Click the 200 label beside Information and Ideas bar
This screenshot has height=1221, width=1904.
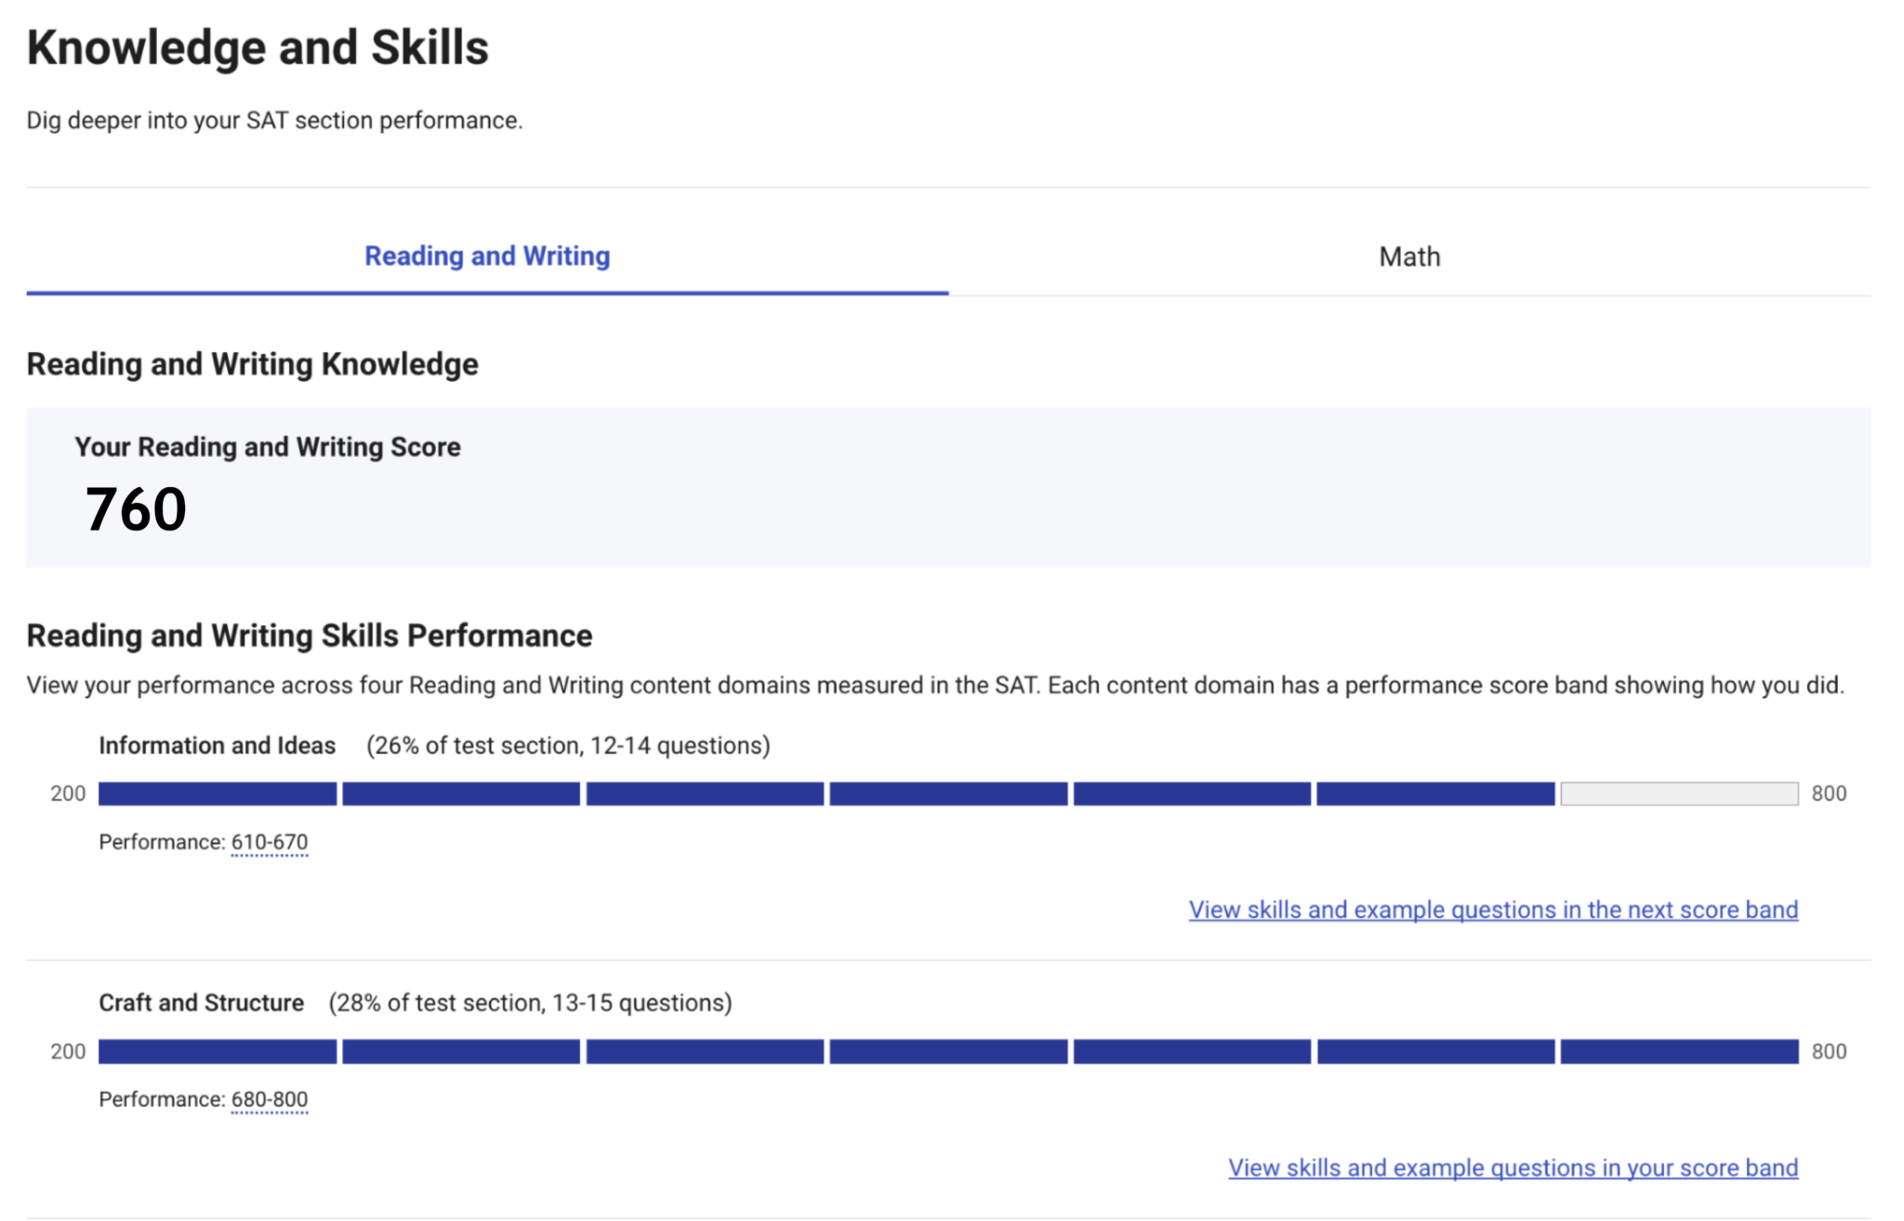pos(67,794)
